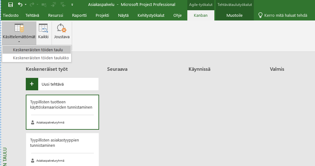Click the Joustava agile settings icon
This screenshot has width=315, height=166.
point(62,29)
